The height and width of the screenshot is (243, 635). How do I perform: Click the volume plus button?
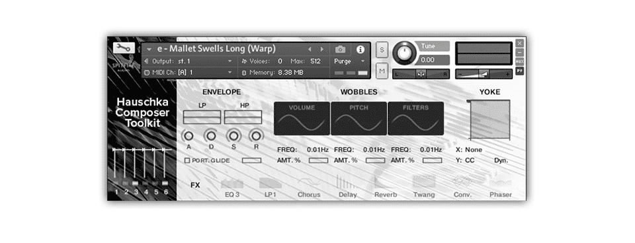[x=508, y=75]
